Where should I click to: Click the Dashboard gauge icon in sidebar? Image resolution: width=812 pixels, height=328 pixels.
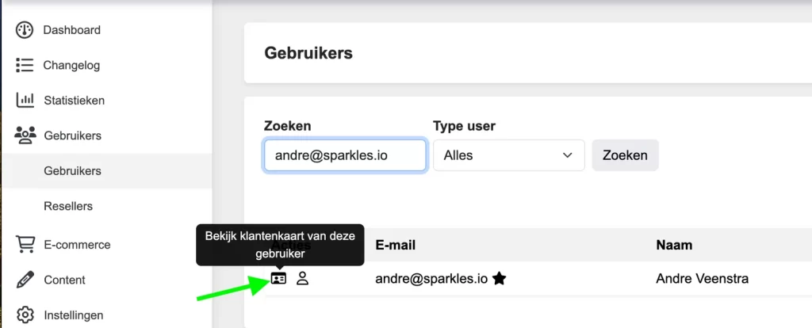(25, 30)
